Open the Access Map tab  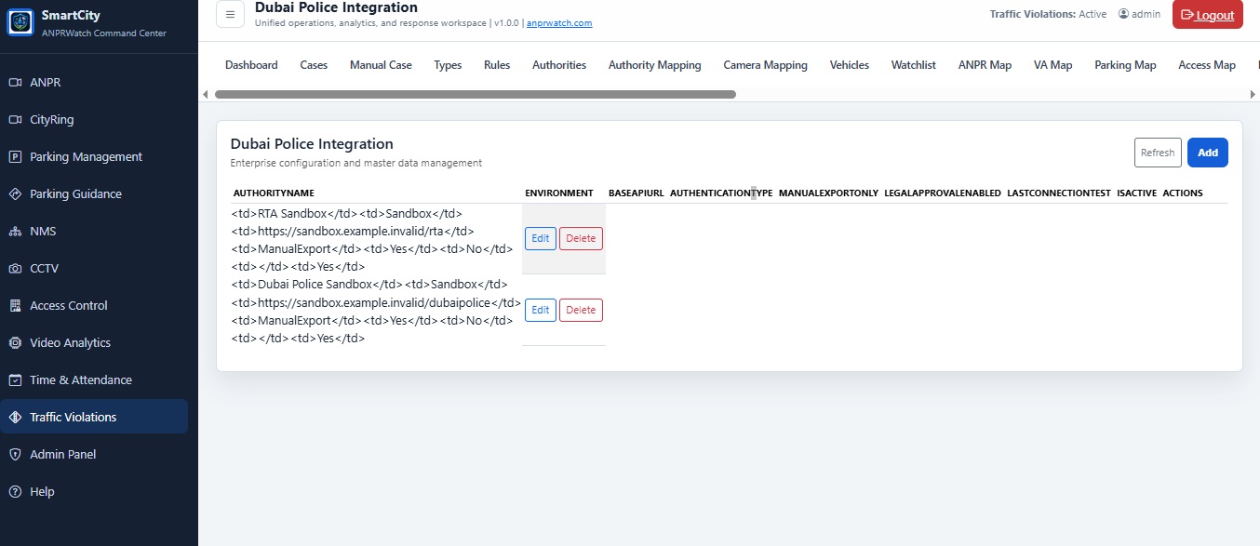[1207, 65]
